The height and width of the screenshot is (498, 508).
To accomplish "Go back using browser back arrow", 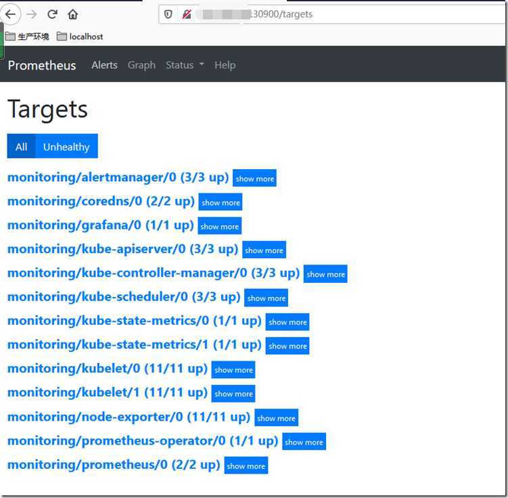I will point(10,14).
